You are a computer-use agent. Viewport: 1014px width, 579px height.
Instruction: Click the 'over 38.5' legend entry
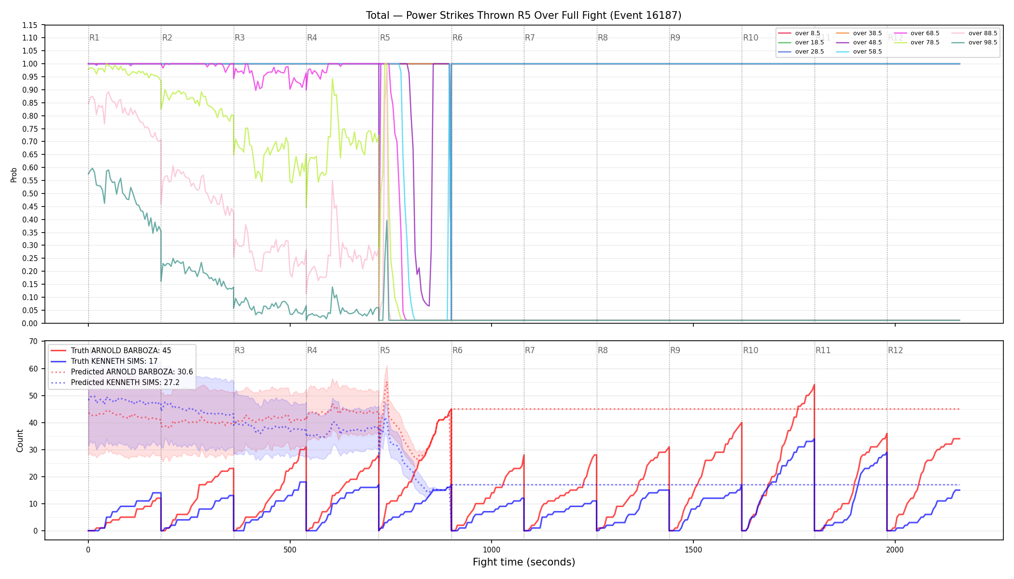coord(859,33)
